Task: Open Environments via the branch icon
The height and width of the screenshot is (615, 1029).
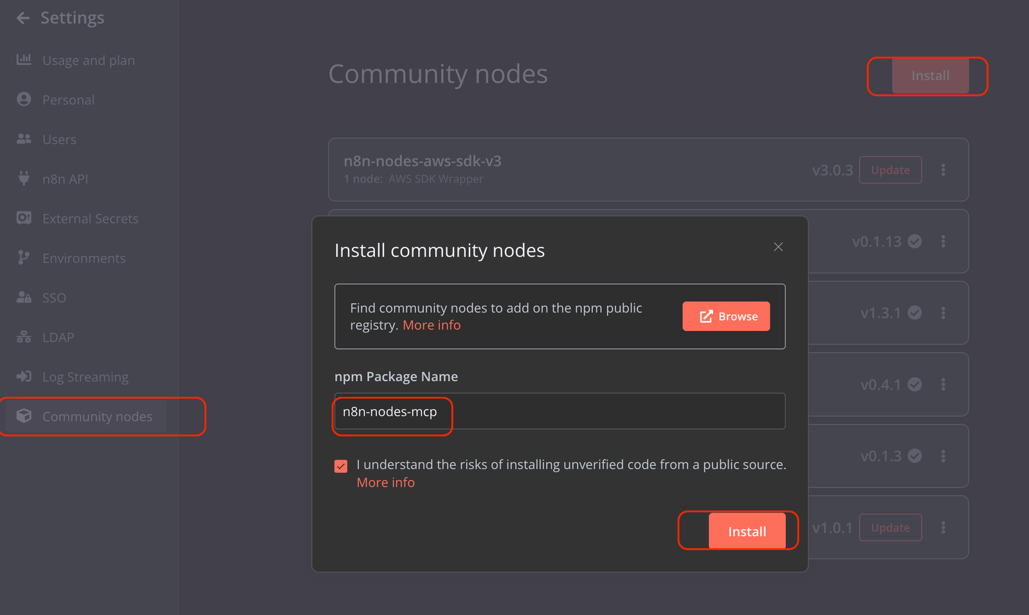Action: pos(24,258)
